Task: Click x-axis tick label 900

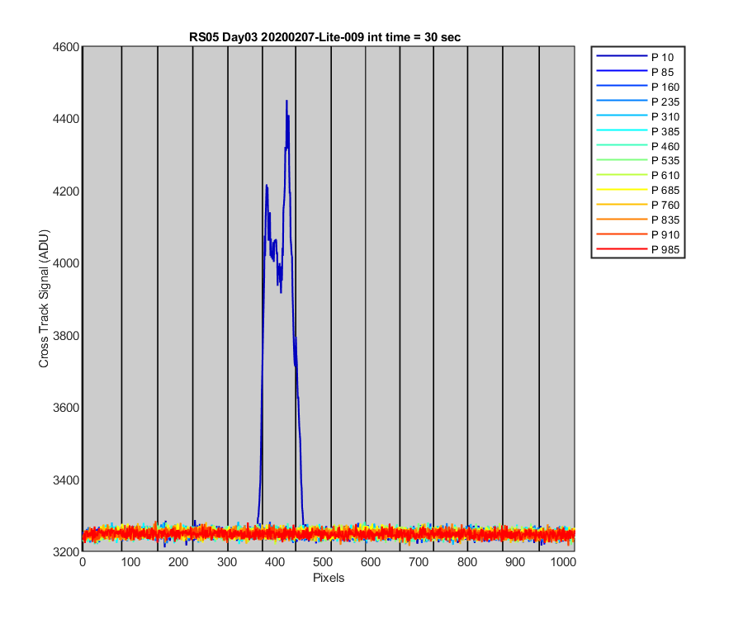Action: click(514, 562)
